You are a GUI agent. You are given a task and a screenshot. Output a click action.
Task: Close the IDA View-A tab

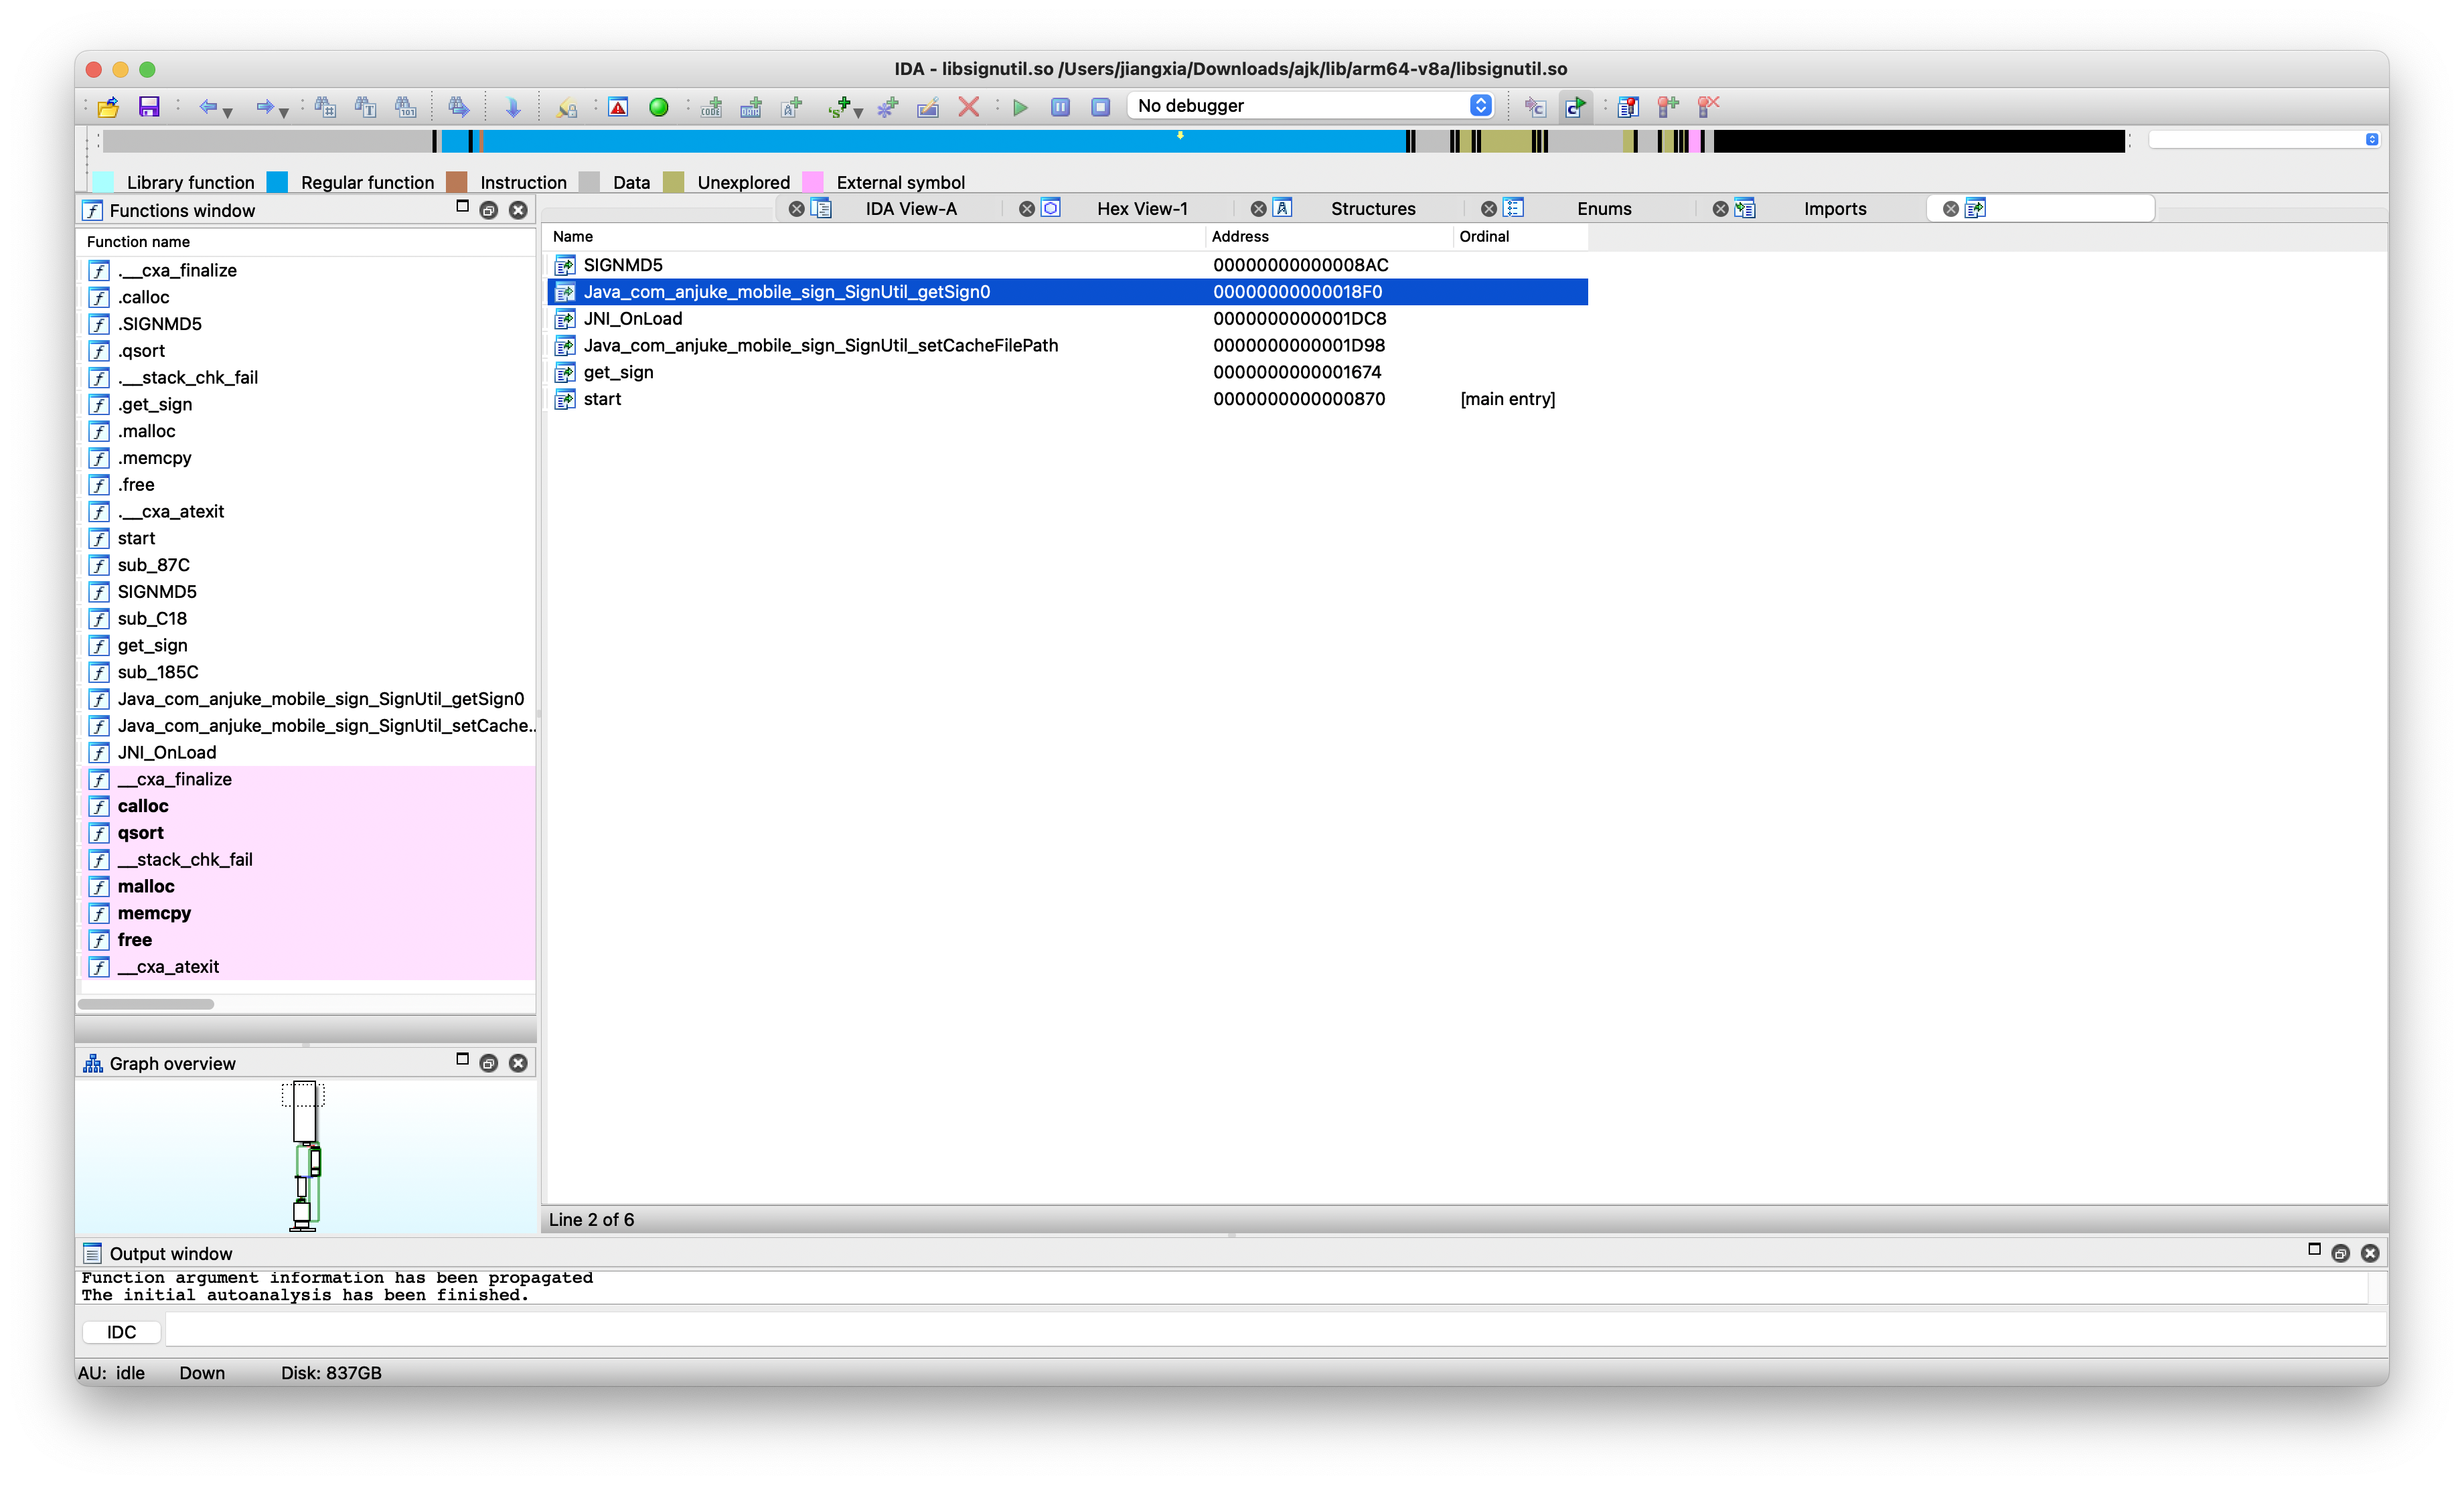pos(796,209)
